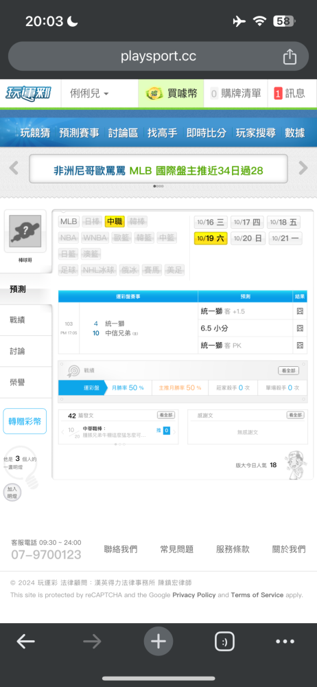Choose date 10/19 六
Screen dimensions: 317x687
211,238
